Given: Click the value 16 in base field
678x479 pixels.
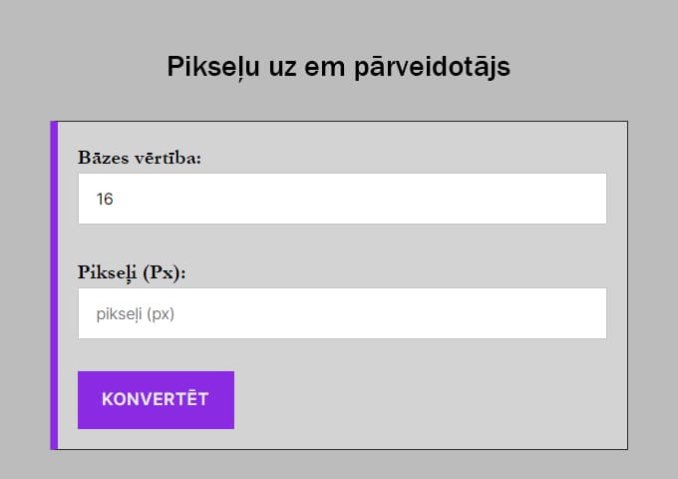Looking at the screenshot, I should click(x=105, y=199).
